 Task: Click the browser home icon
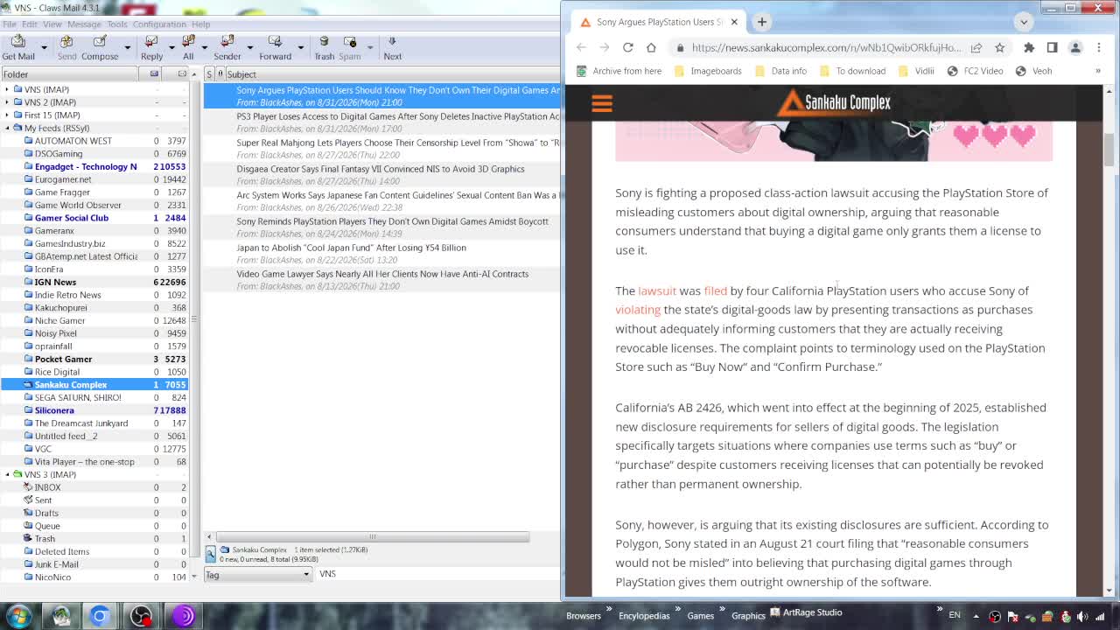[x=651, y=47]
